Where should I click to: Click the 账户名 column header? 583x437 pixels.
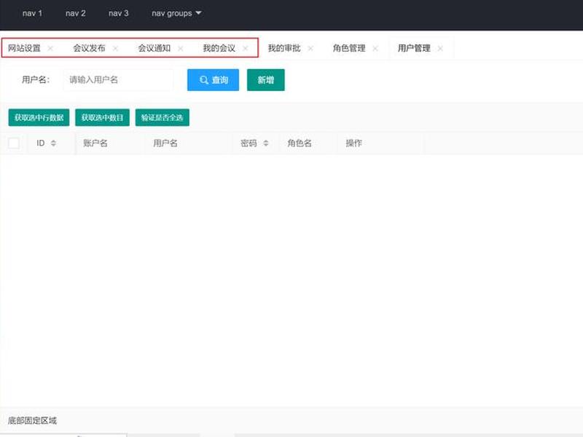click(x=95, y=143)
